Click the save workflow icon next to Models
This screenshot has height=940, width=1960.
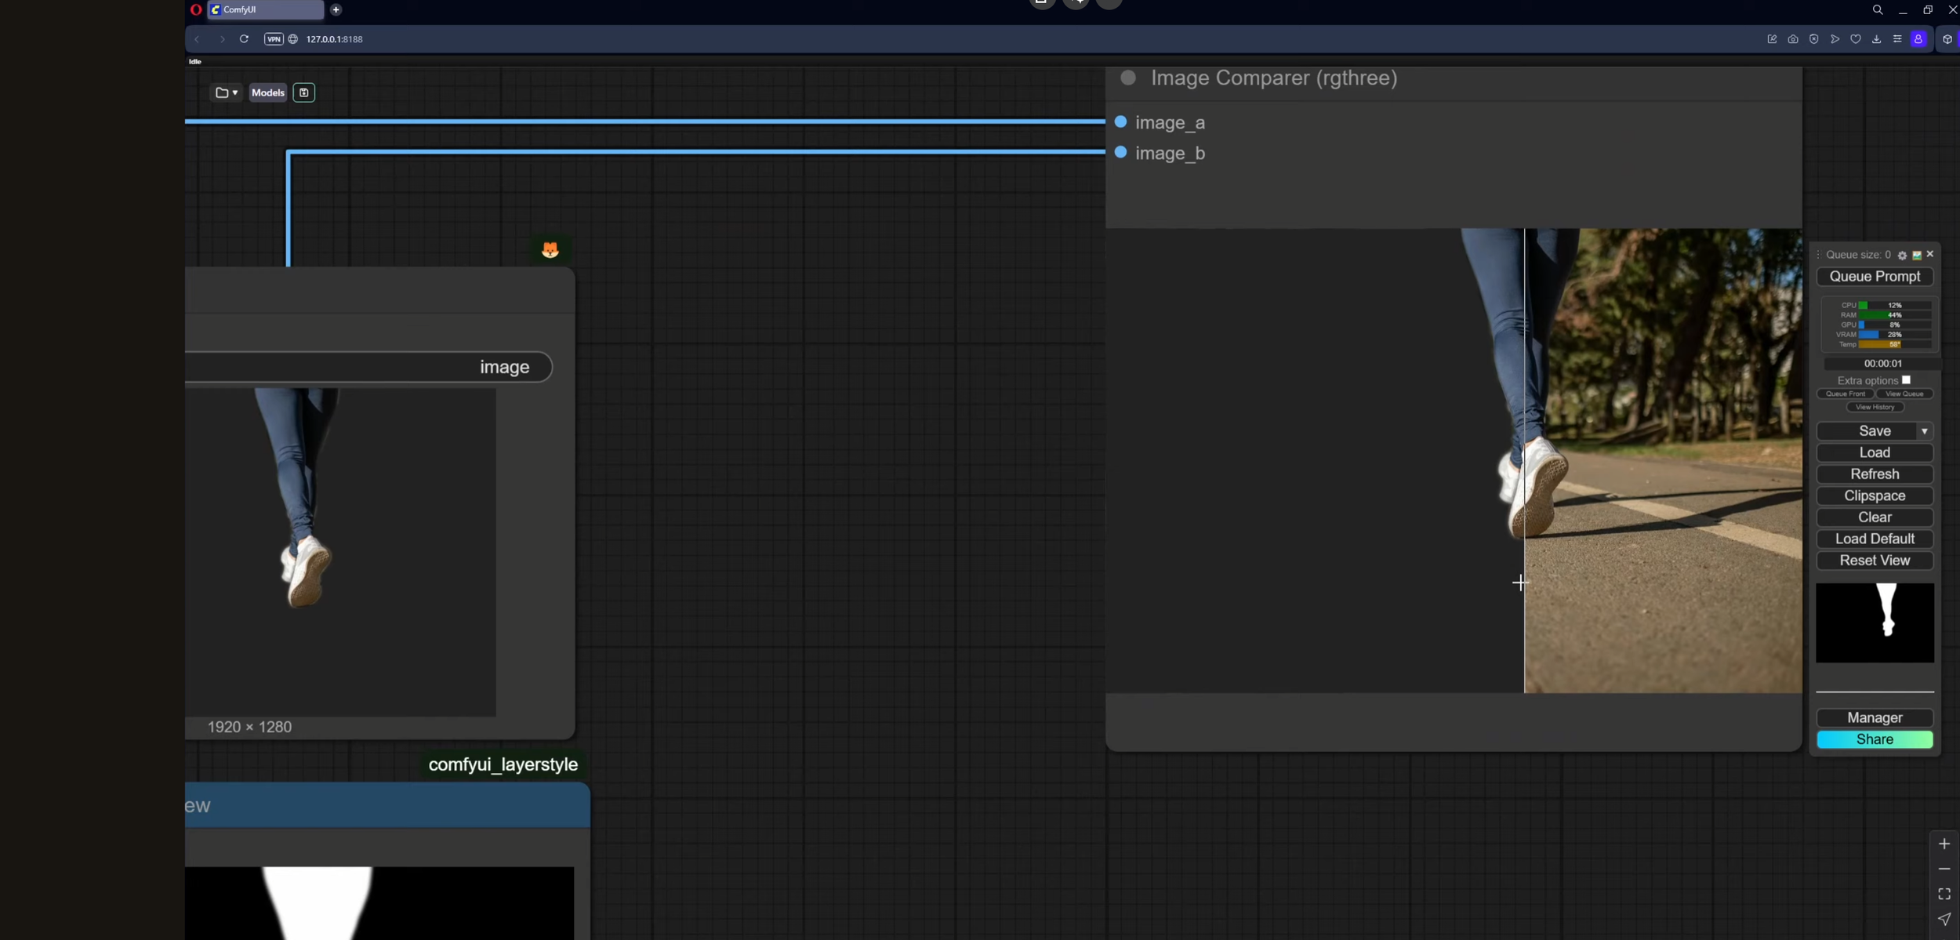304,93
